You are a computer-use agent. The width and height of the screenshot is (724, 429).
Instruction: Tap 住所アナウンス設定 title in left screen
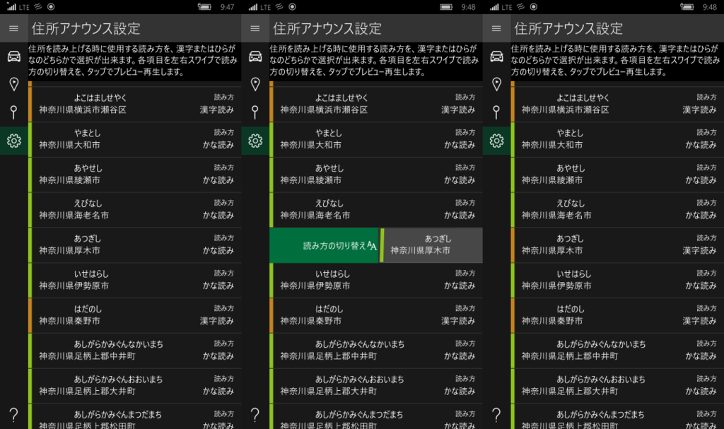pyautogui.click(x=86, y=29)
